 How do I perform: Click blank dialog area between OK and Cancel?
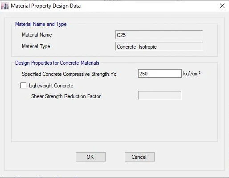115,157
